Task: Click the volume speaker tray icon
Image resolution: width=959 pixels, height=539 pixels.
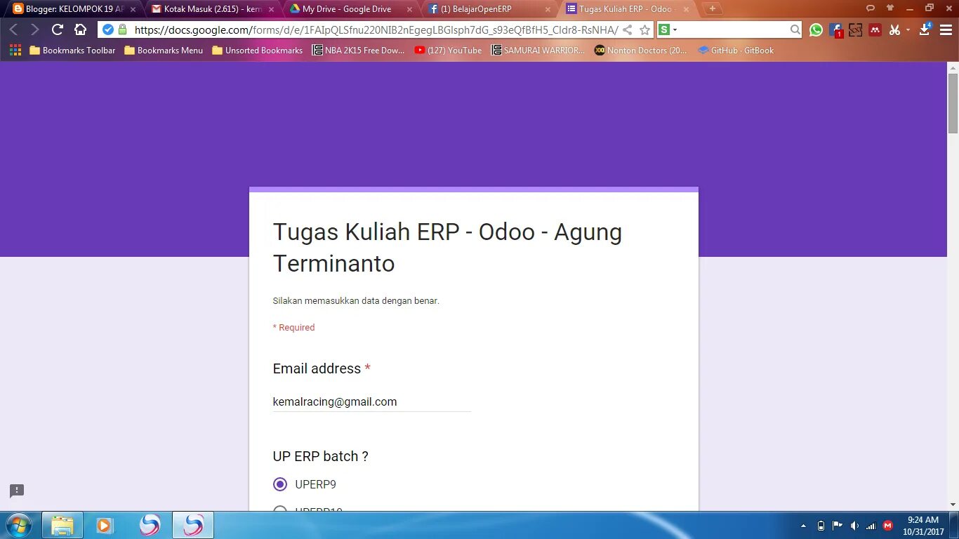Action: point(854,526)
